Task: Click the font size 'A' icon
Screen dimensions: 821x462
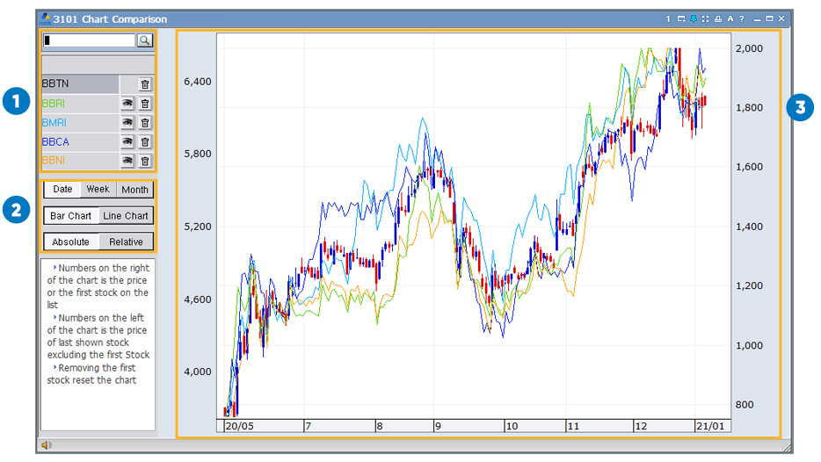Action: point(730,18)
